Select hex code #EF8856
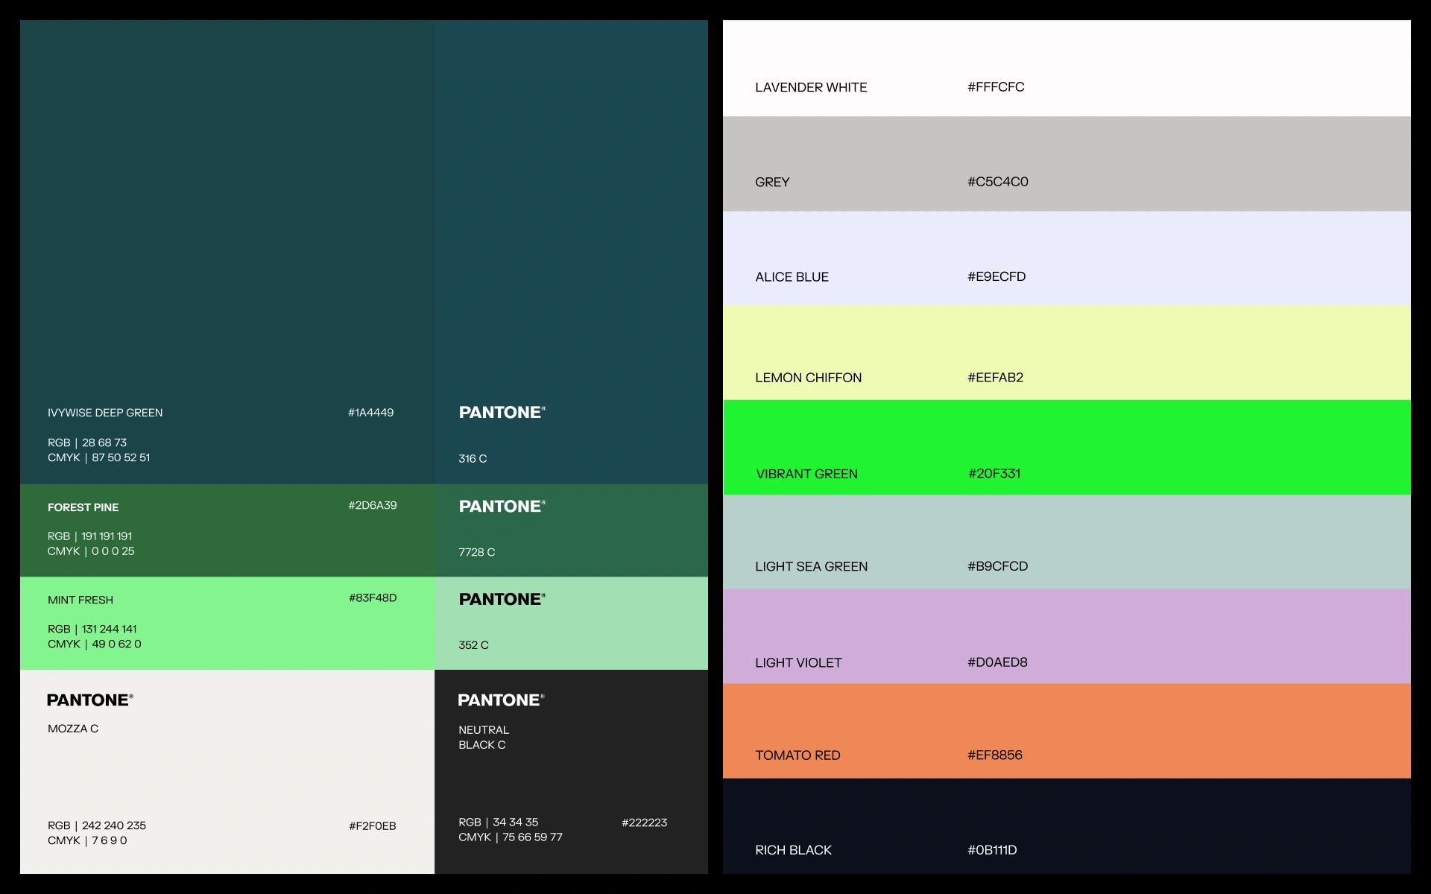The height and width of the screenshot is (894, 1431). (995, 755)
